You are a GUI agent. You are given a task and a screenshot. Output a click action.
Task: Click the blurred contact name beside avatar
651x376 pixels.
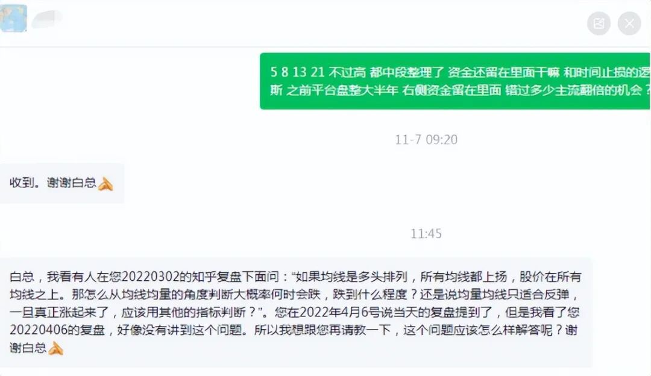coord(46,19)
